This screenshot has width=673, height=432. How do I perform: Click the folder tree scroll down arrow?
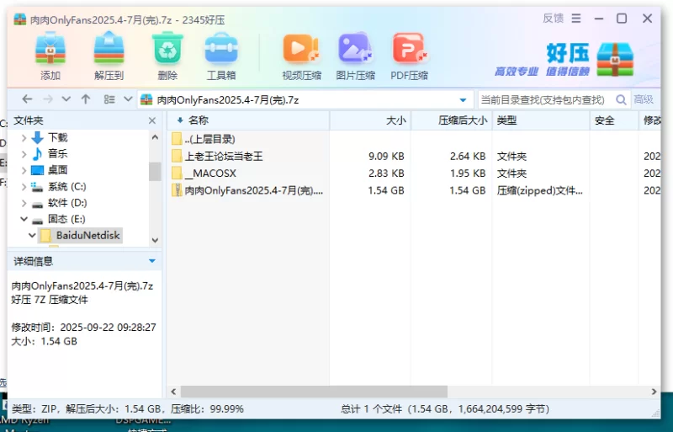coord(155,240)
